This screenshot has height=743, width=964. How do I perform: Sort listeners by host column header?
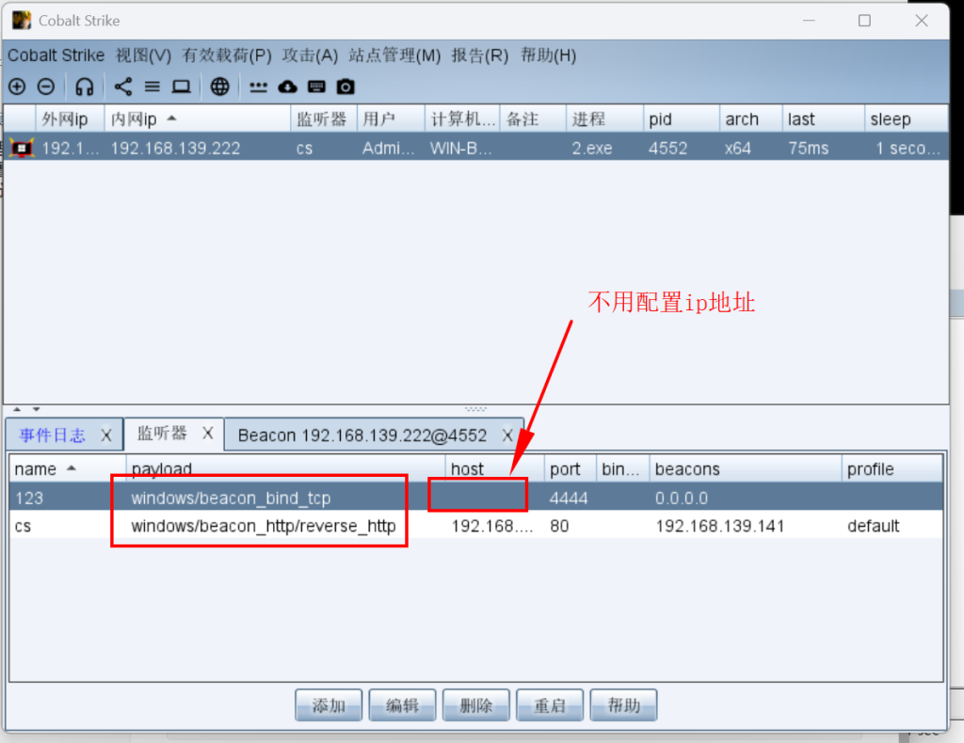click(x=494, y=469)
